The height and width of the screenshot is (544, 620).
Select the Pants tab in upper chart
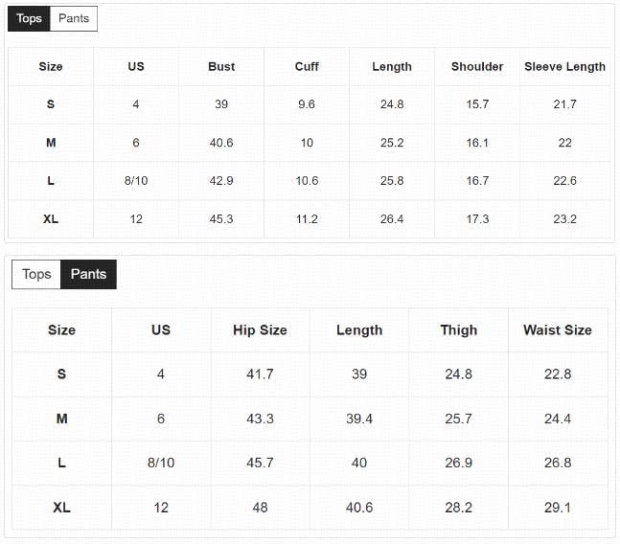(x=74, y=18)
